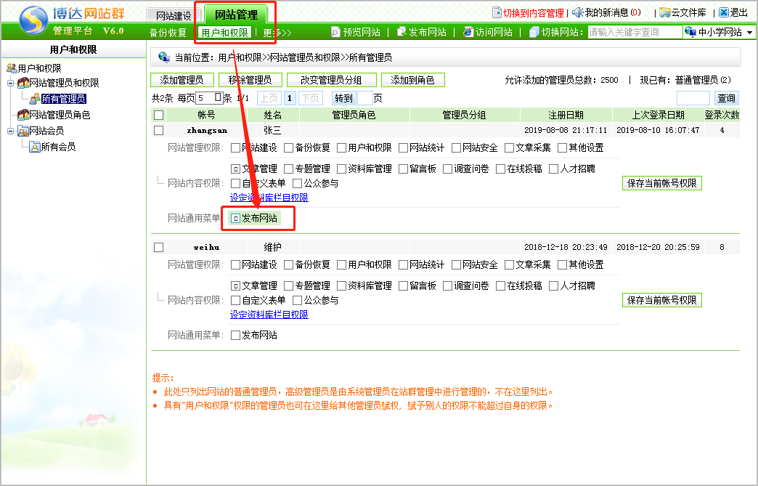
Task: Click the 退出 exit icon
Action: [x=723, y=12]
